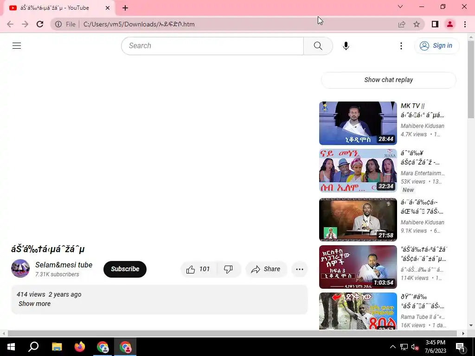The height and width of the screenshot is (356, 475).
Task: Show chat replay
Action: coord(388,80)
